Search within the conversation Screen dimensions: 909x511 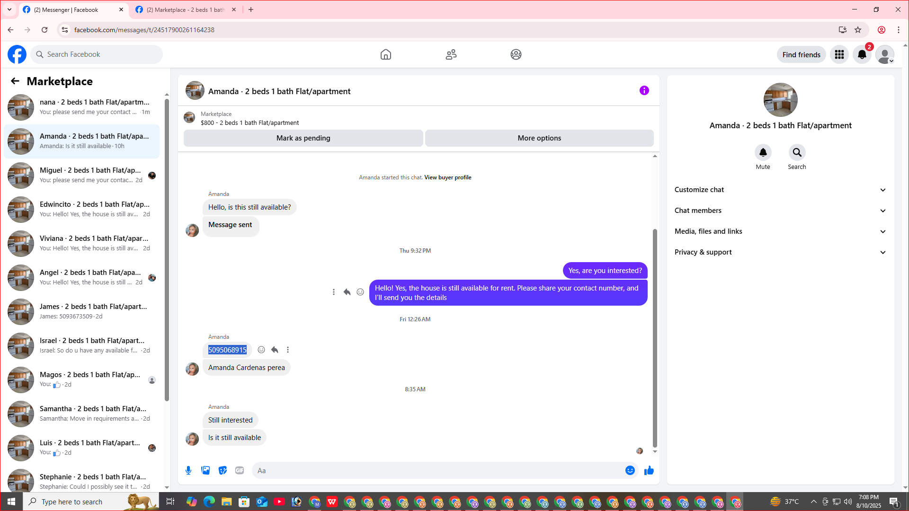(797, 152)
